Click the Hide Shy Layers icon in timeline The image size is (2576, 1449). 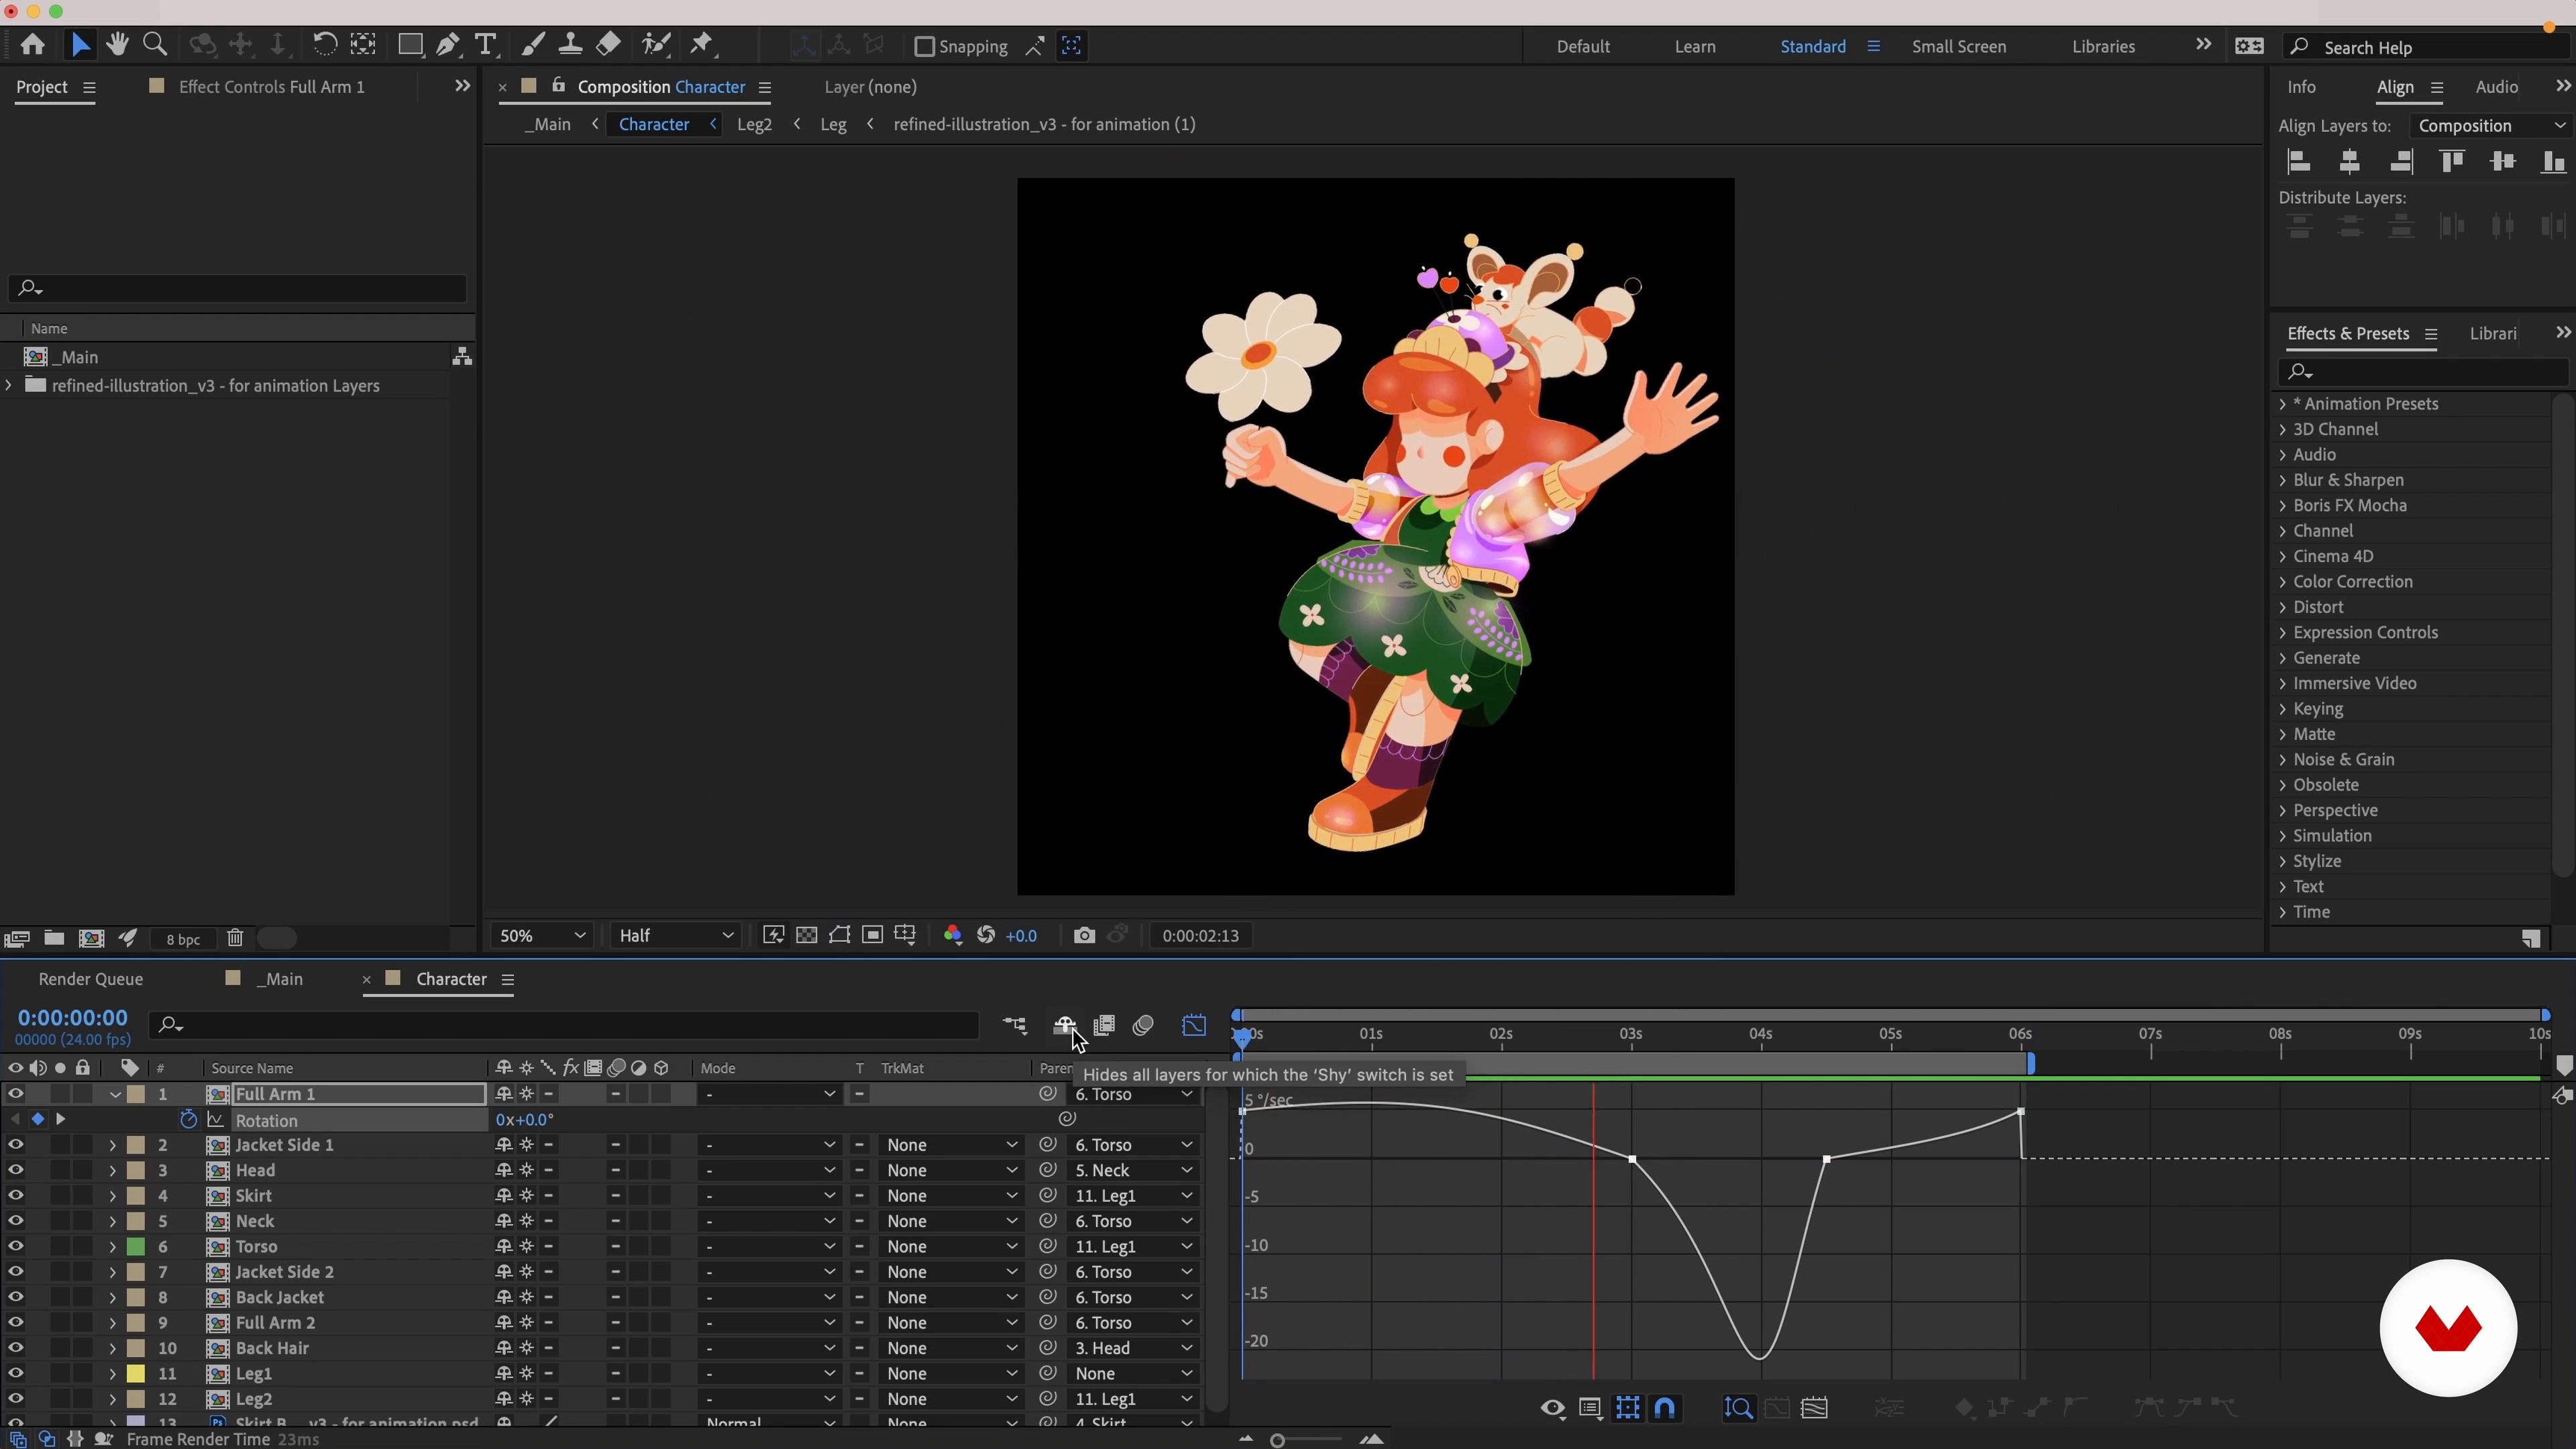point(1064,1026)
